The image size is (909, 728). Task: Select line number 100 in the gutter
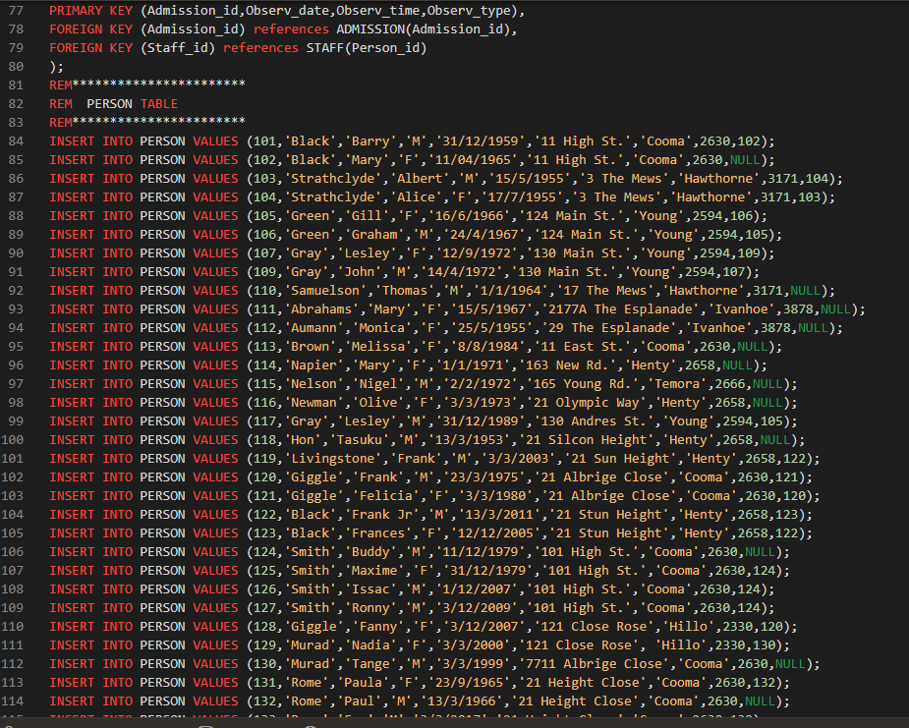[18, 439]
